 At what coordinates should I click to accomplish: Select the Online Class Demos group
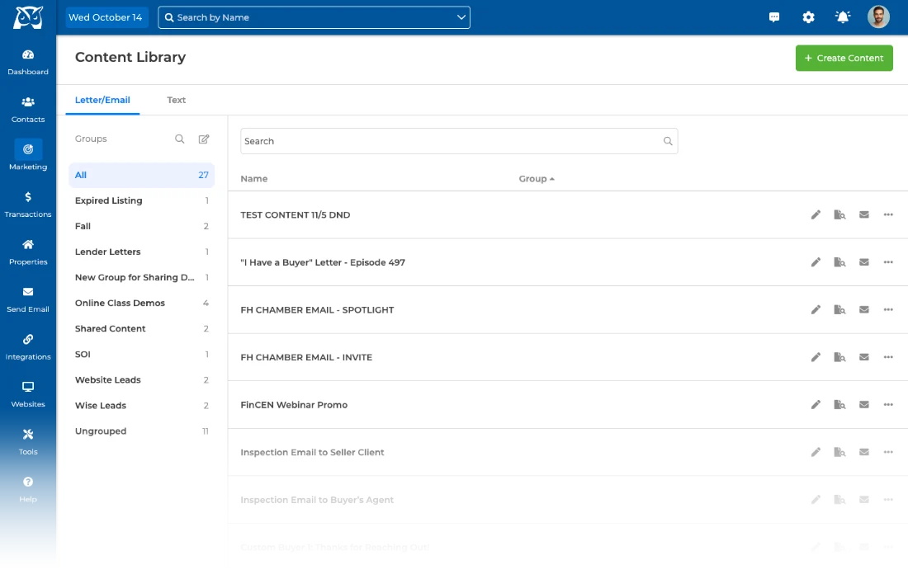(x=141, y=303)
